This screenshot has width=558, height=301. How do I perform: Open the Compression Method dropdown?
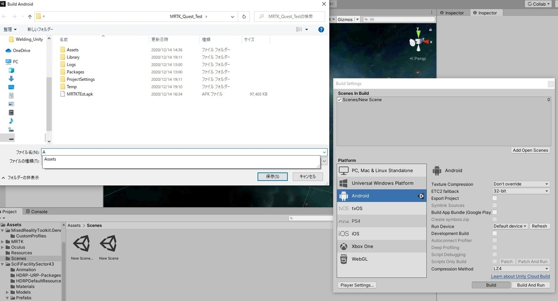(521, 268)
